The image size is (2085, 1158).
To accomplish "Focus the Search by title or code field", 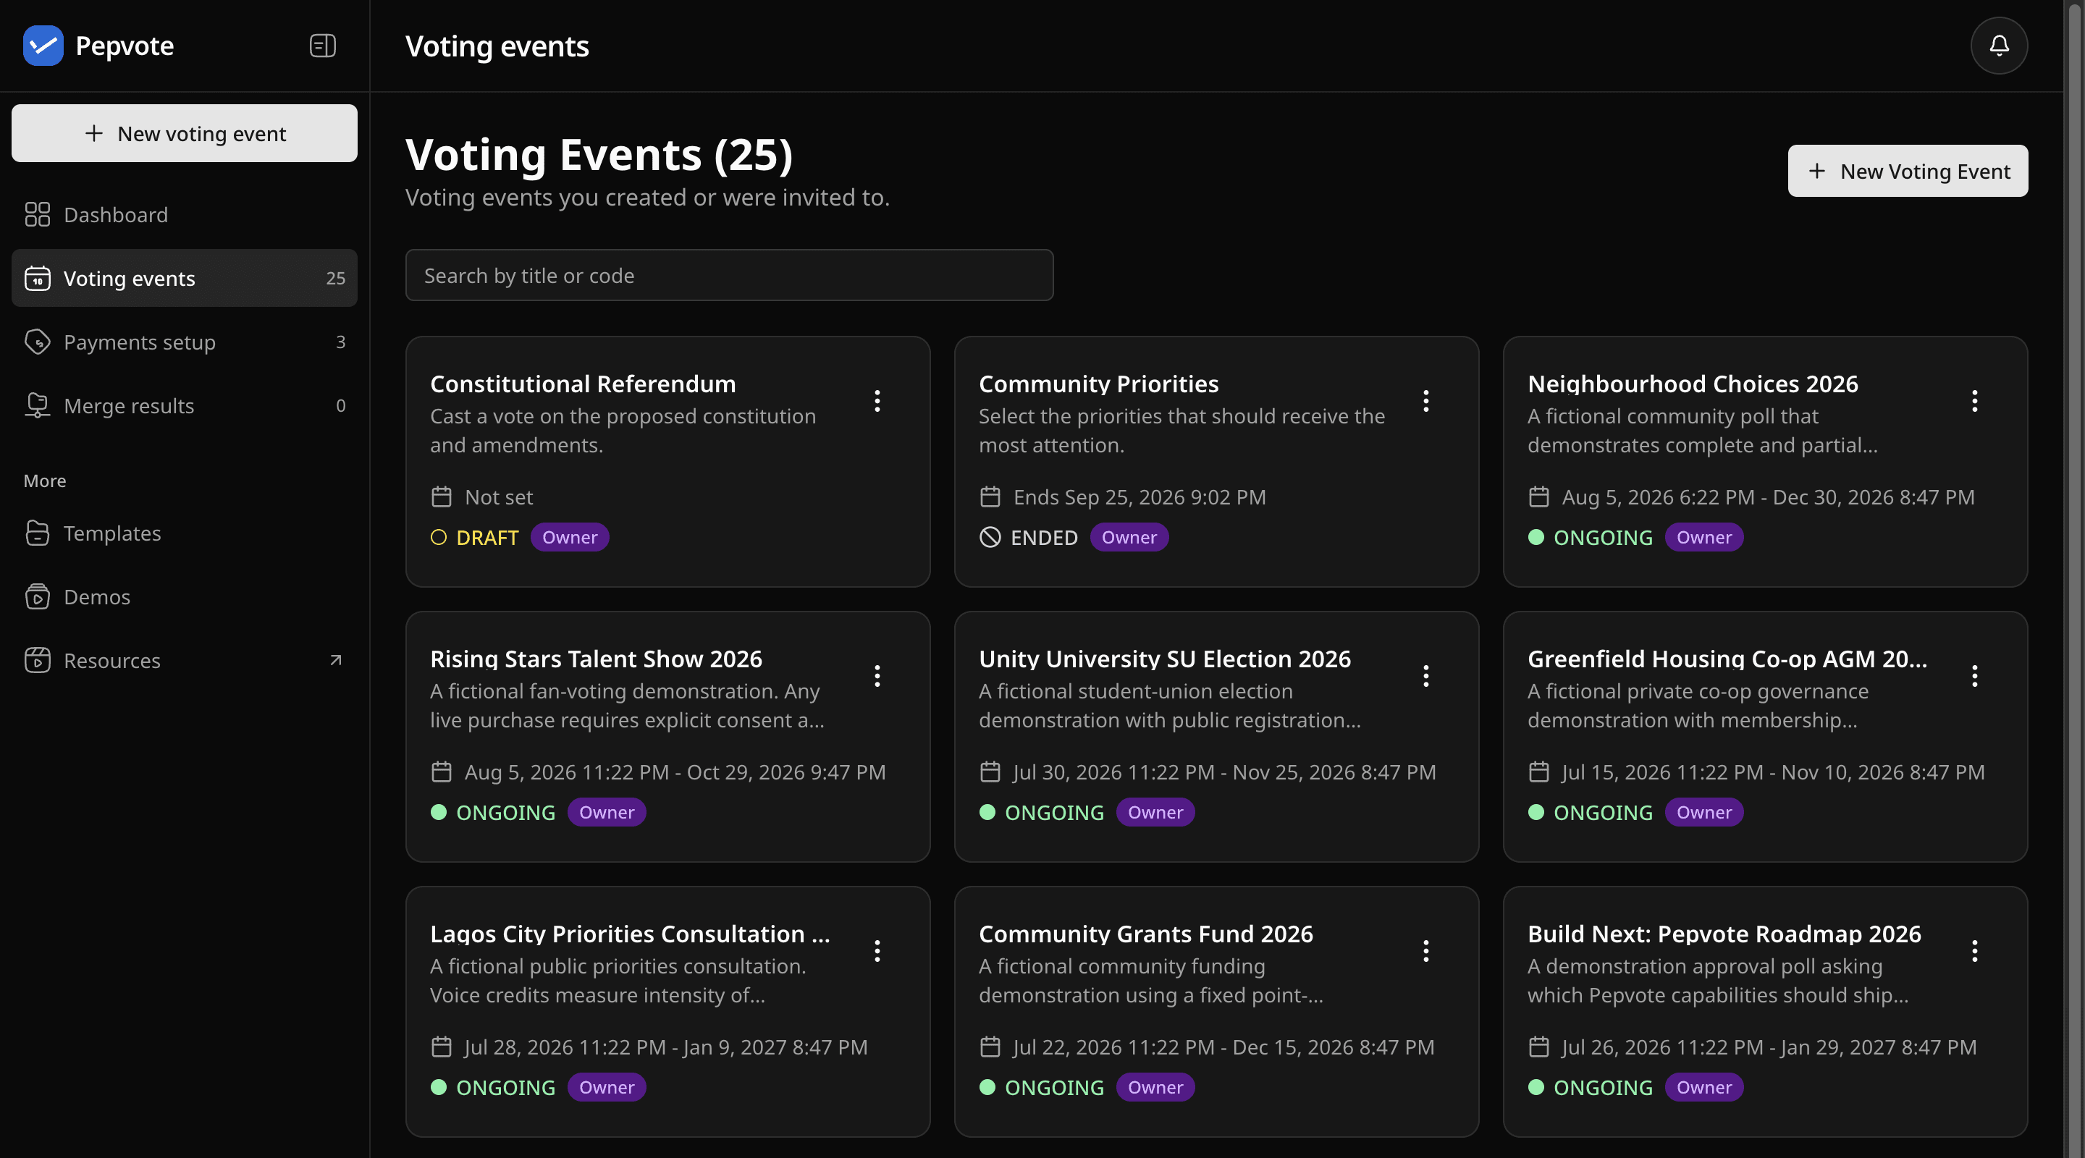I will tap(728, 275).
